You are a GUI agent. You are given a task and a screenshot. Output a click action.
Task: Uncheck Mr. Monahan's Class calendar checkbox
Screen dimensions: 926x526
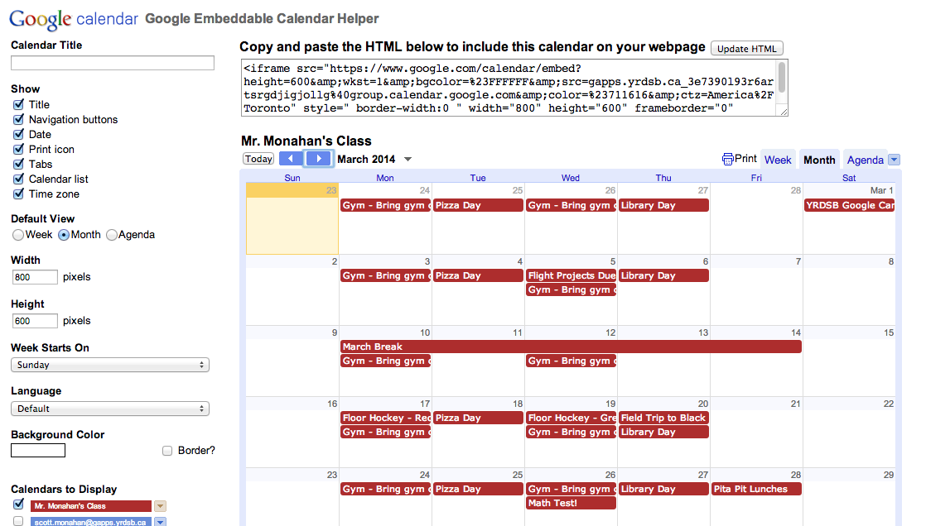click(18, 504)
